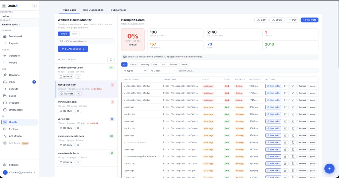Open the floating assistant button at bottom right
Viewport: 339px width, 178px height.
[x=329, y=168]
